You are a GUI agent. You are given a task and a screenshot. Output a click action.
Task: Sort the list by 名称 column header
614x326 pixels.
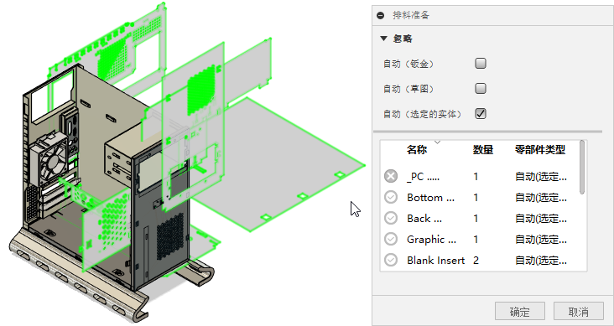417,150
